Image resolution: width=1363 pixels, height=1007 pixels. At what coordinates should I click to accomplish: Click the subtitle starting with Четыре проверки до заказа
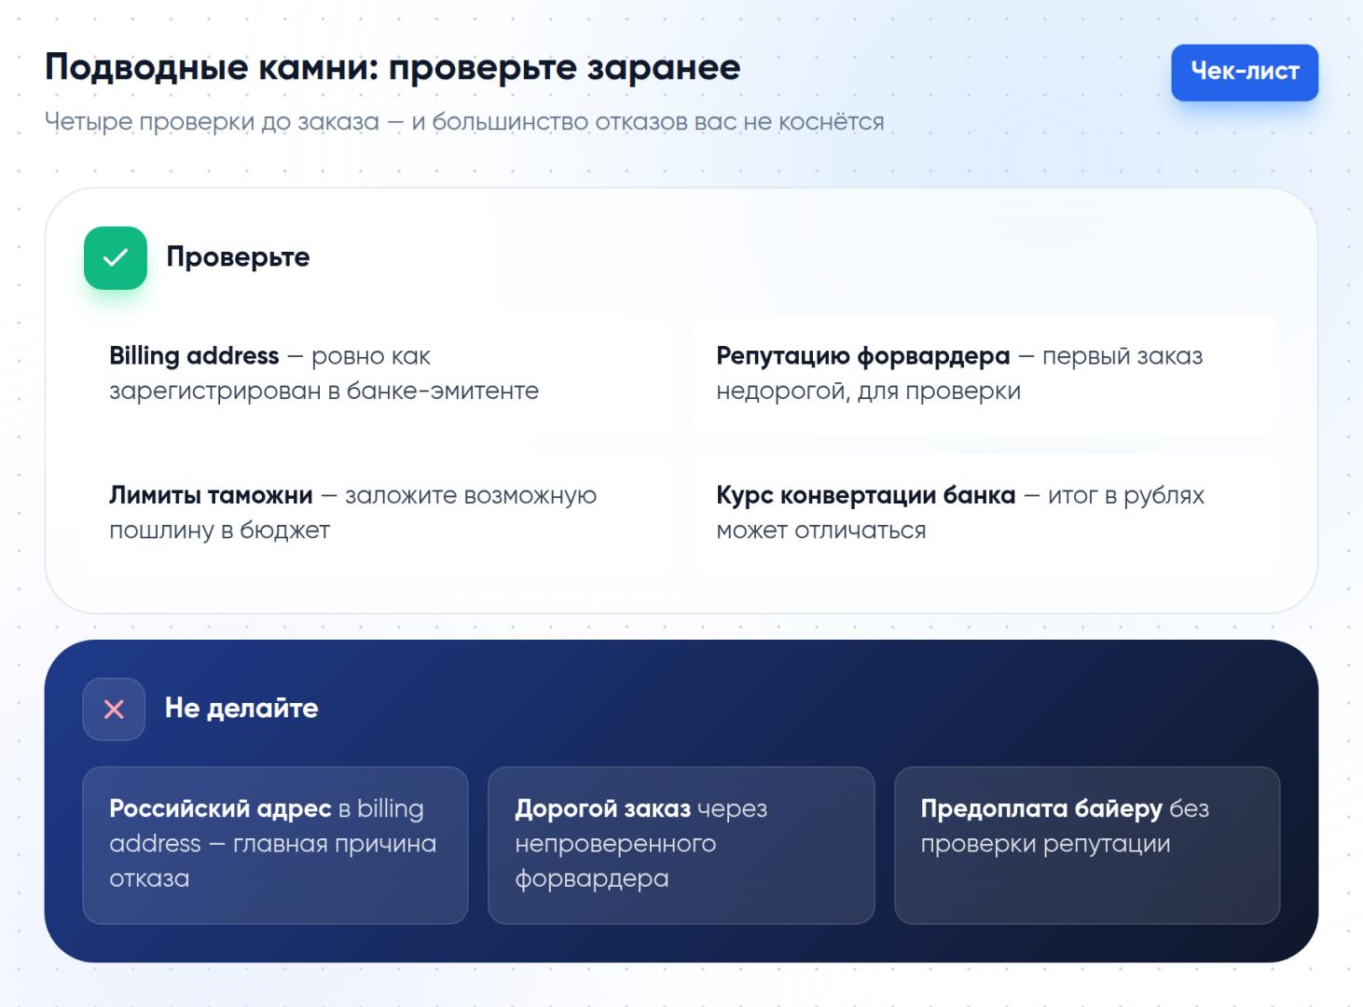pyautogui.click(x=464, y=122)
